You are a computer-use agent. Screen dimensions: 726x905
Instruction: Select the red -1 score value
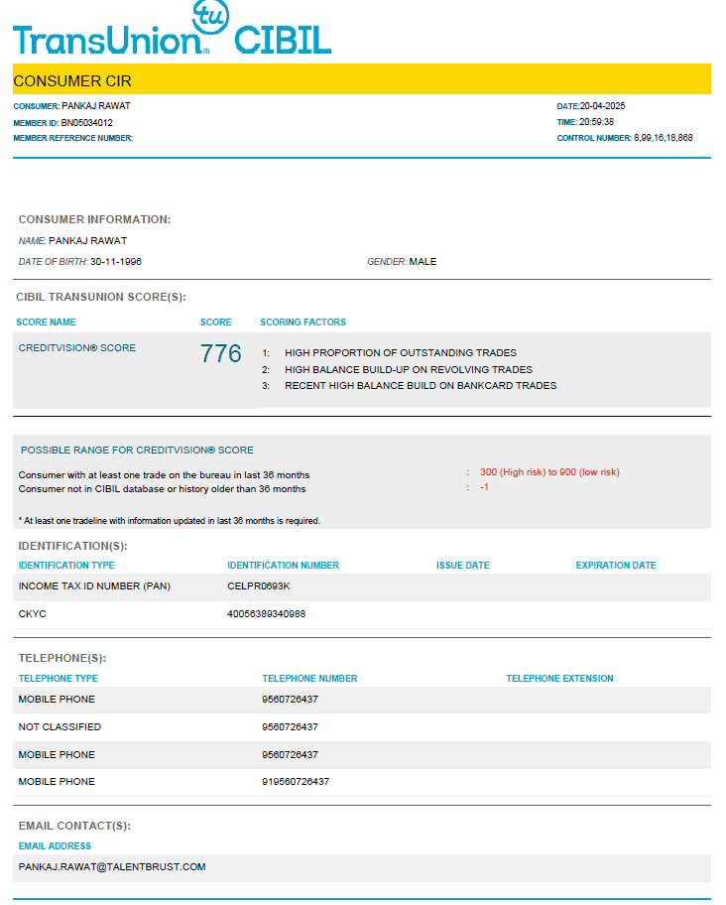[484, 487]
